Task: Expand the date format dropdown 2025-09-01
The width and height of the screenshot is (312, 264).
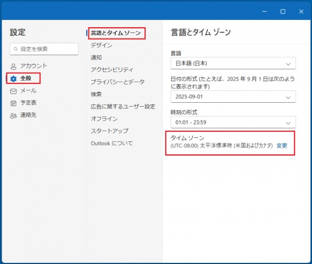Action: click(233, 97)
